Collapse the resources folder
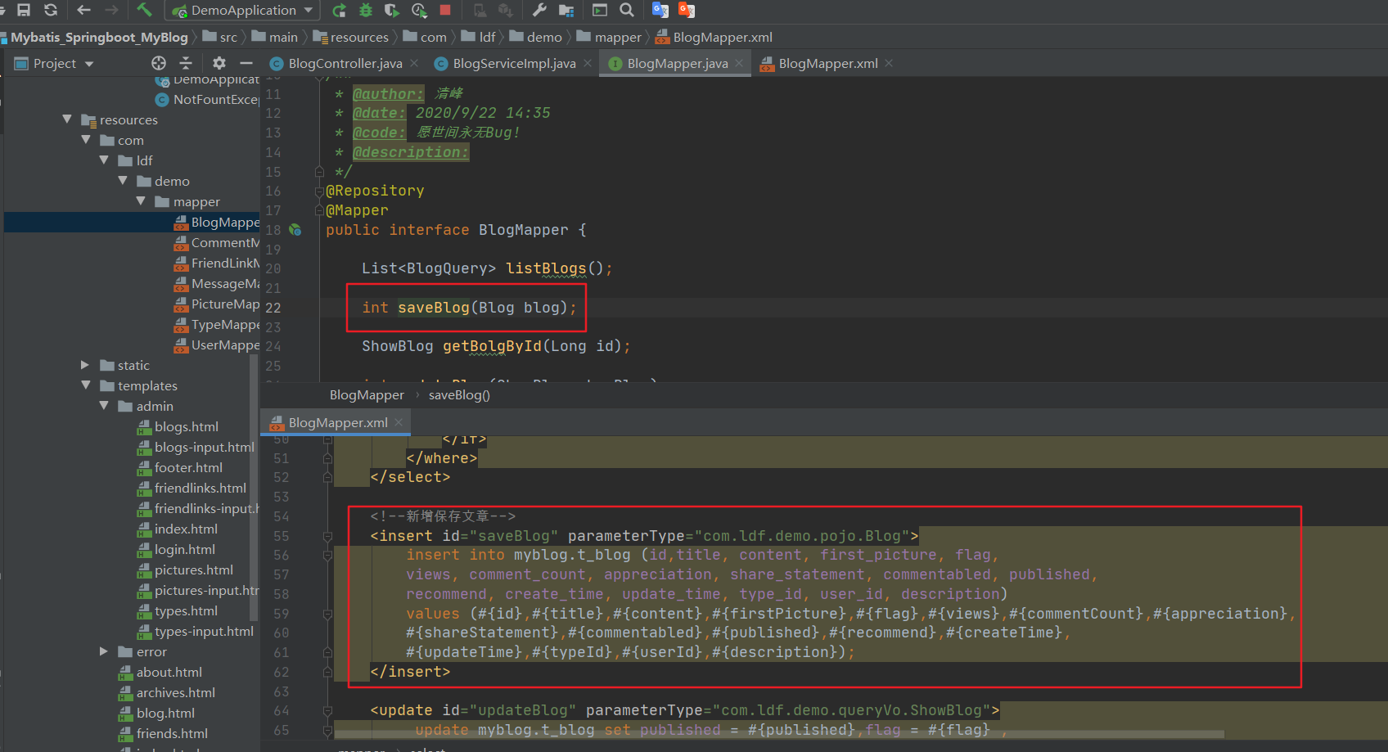1388x752 pixels. pos(67,119)
